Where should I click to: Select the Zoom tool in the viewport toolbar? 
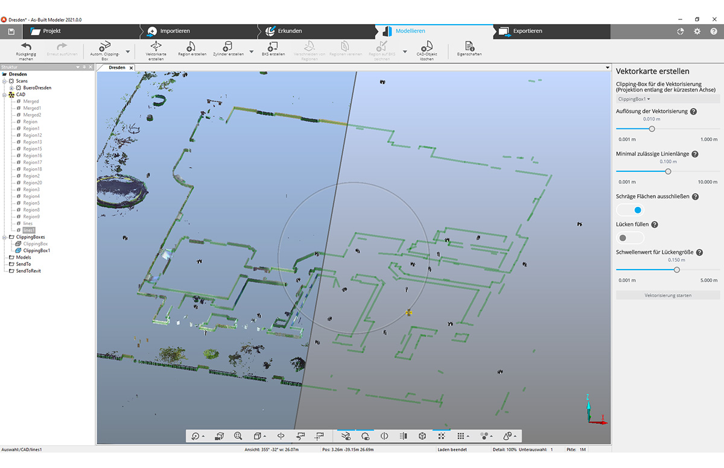237,435
